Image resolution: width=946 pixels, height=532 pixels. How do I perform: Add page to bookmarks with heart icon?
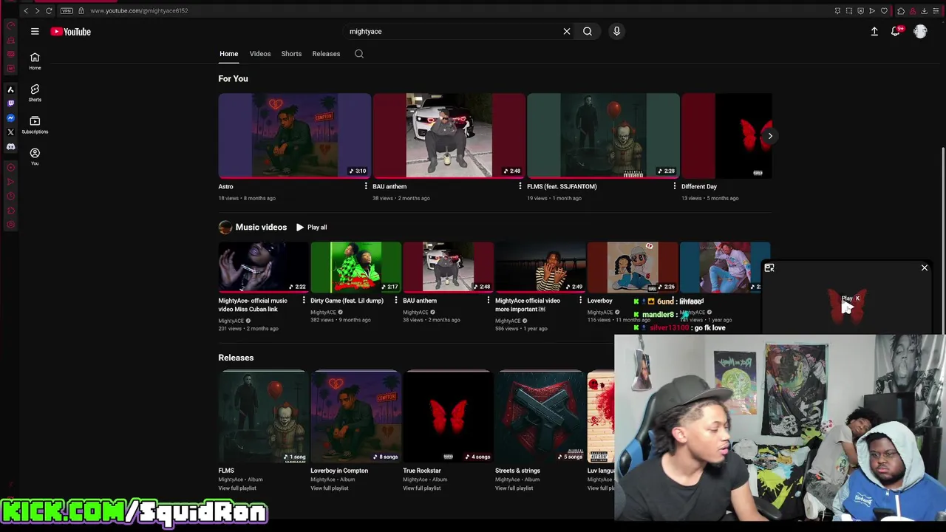pyautogui.click(x=884, y=11)
